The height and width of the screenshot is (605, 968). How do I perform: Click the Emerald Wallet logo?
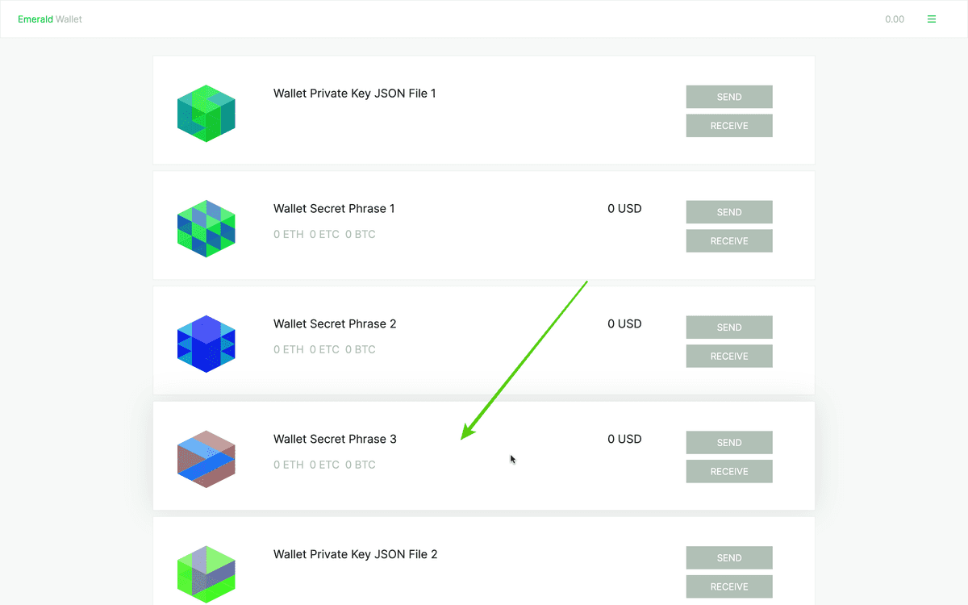pyautogui.click(x=50, y=19)
